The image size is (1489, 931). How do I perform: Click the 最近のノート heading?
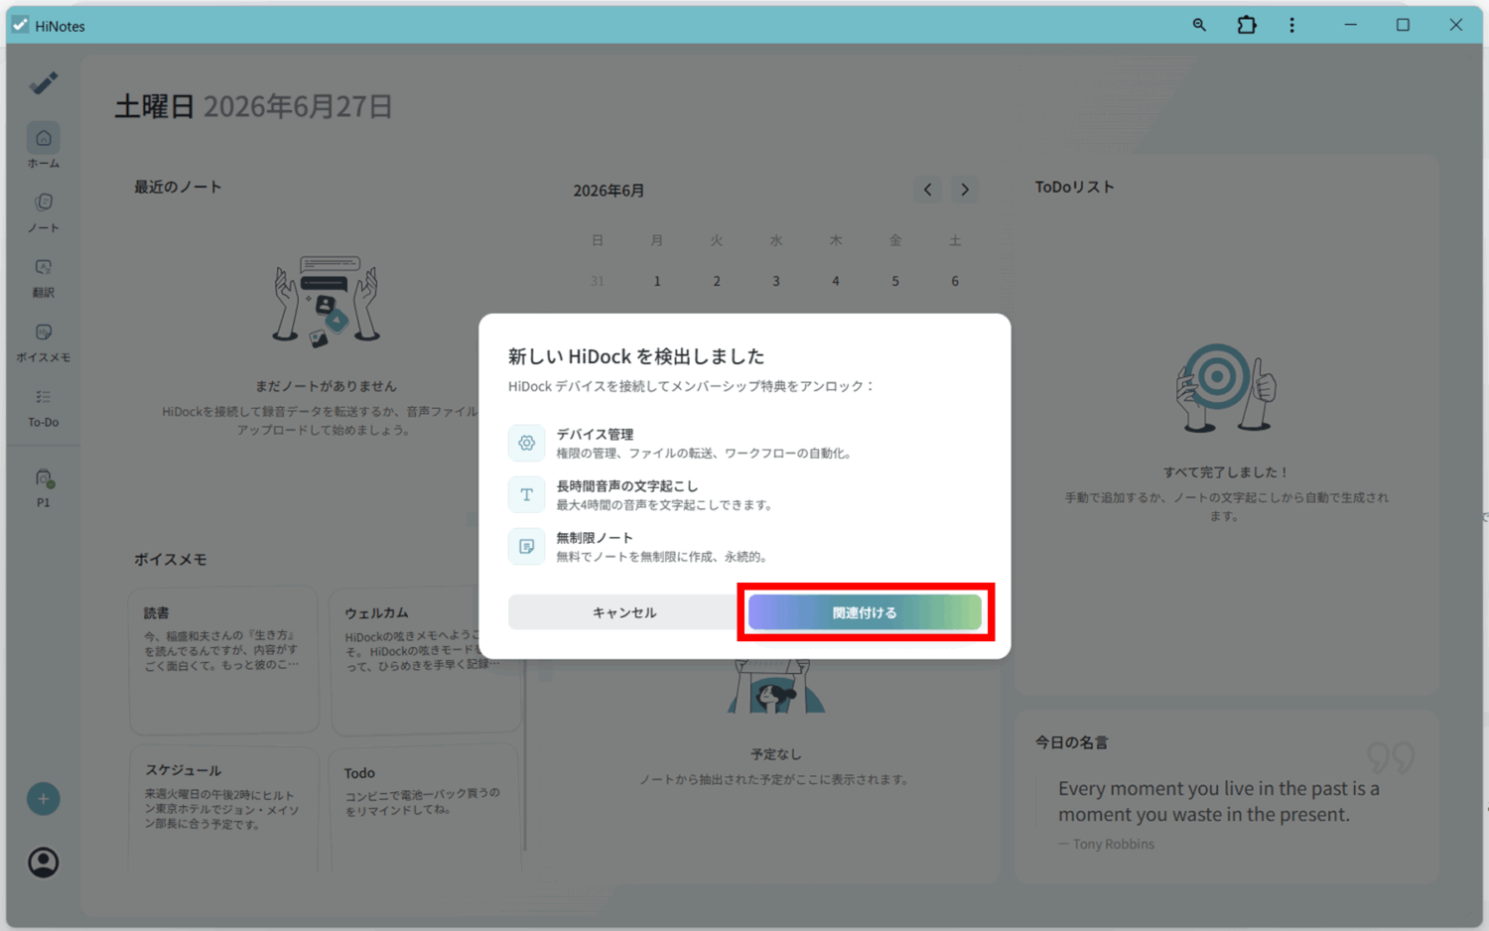point(178,187)
